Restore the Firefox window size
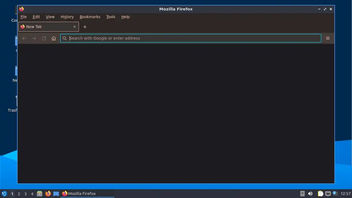The image size is (352, 198). point(325,9)
